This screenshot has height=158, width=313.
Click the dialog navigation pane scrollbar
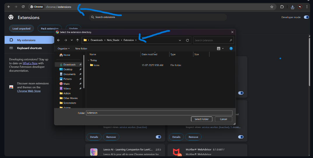[84, 72]
